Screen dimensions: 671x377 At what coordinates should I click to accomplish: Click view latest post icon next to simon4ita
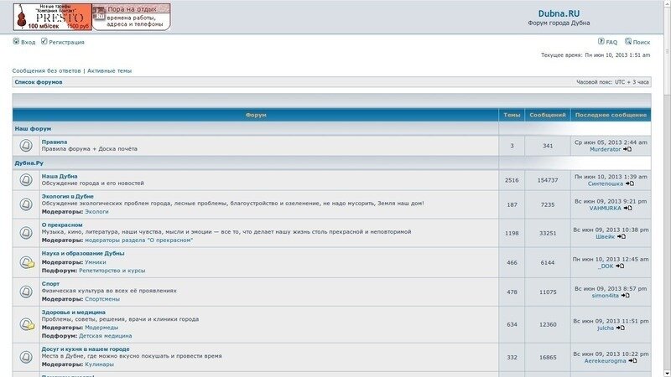626,295
